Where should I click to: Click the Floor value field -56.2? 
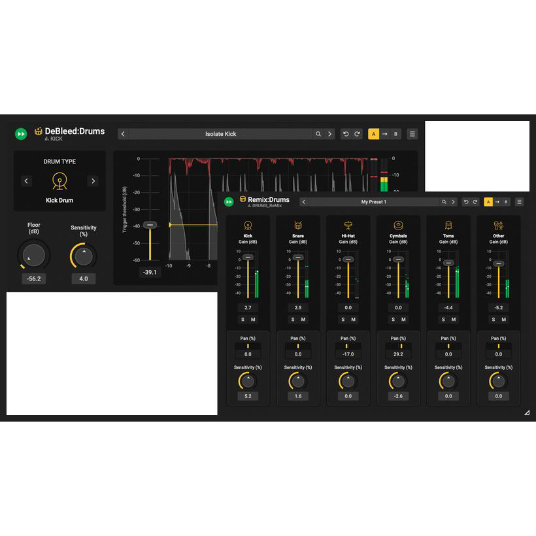click(x=33, y=278)
